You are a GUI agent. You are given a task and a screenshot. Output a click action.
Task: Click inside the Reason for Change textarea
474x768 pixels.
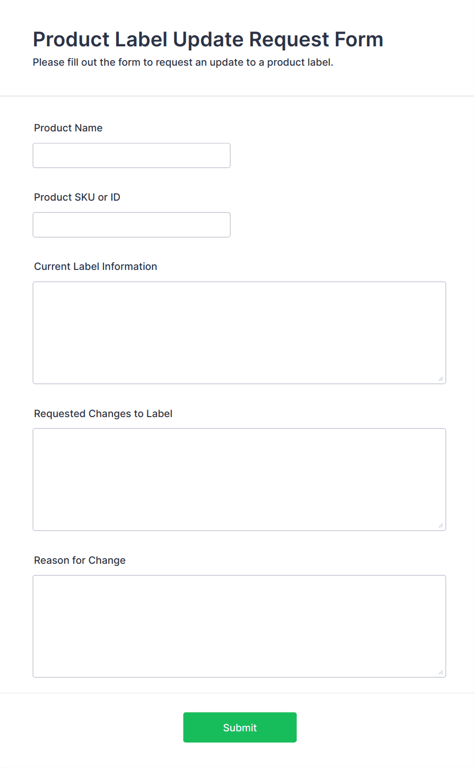[x=239, y=625]
